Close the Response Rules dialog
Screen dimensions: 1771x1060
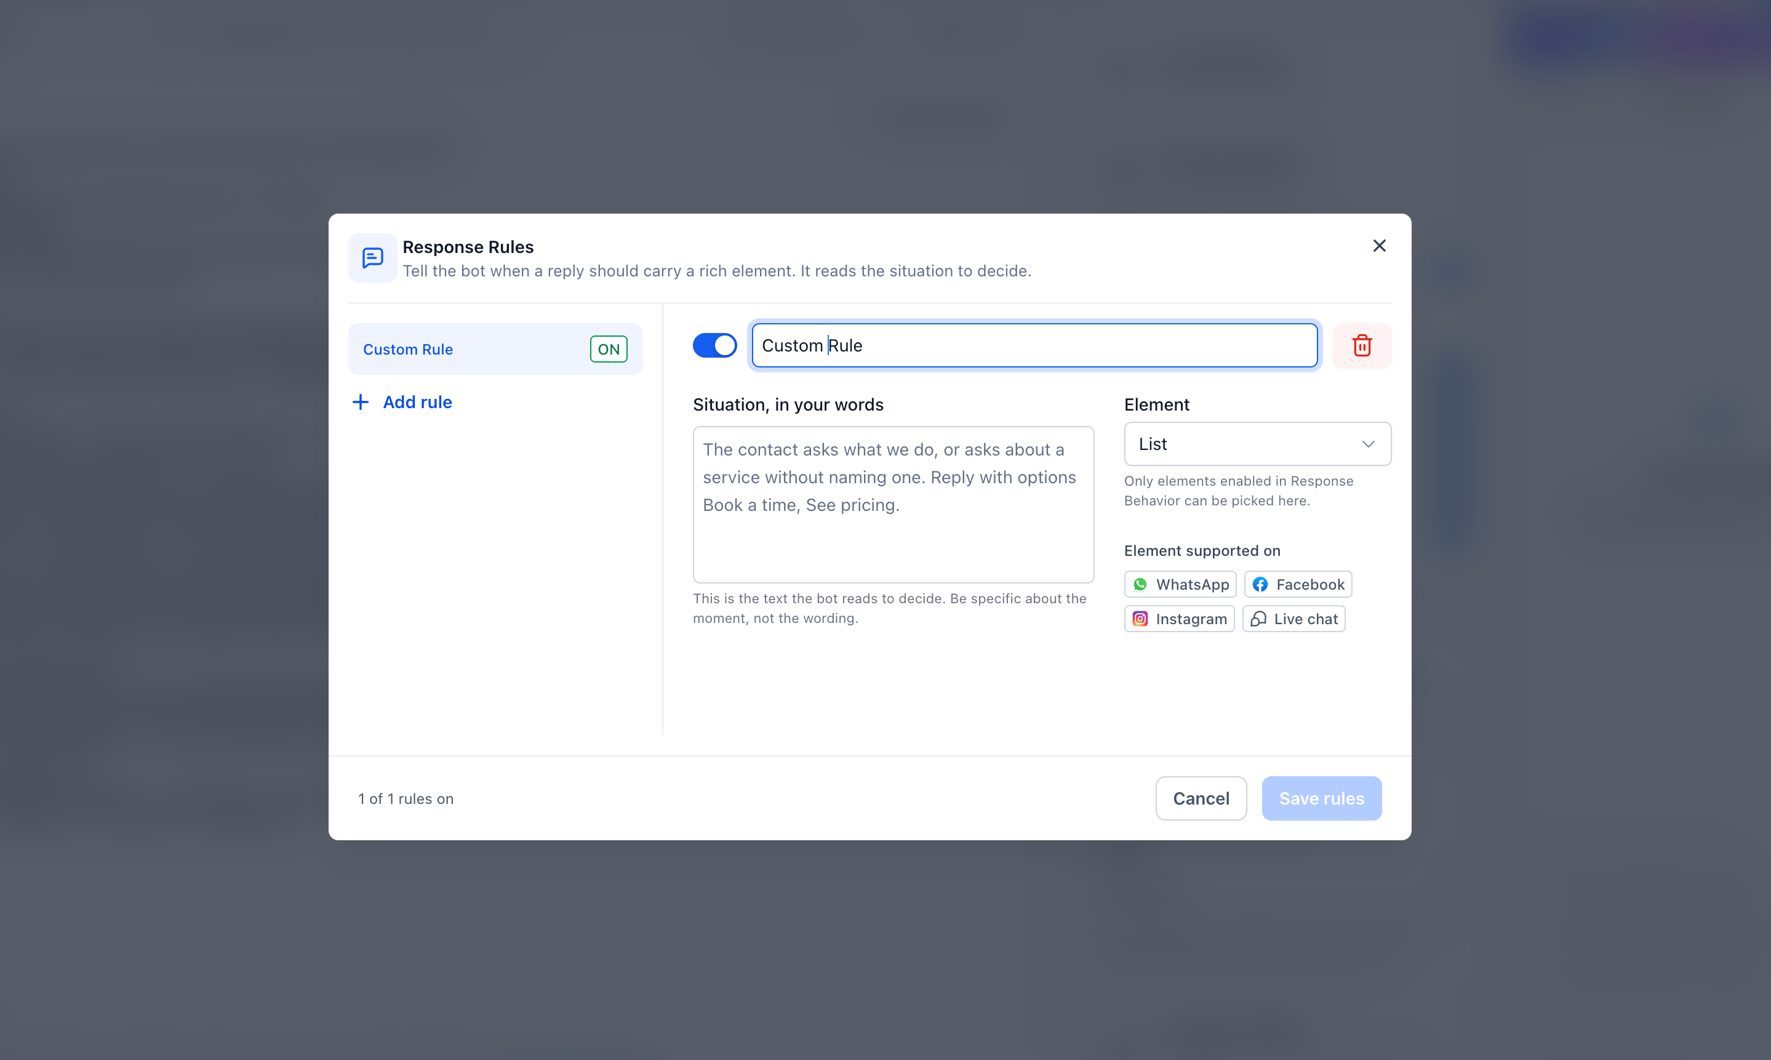click(x=1379, y=246)
